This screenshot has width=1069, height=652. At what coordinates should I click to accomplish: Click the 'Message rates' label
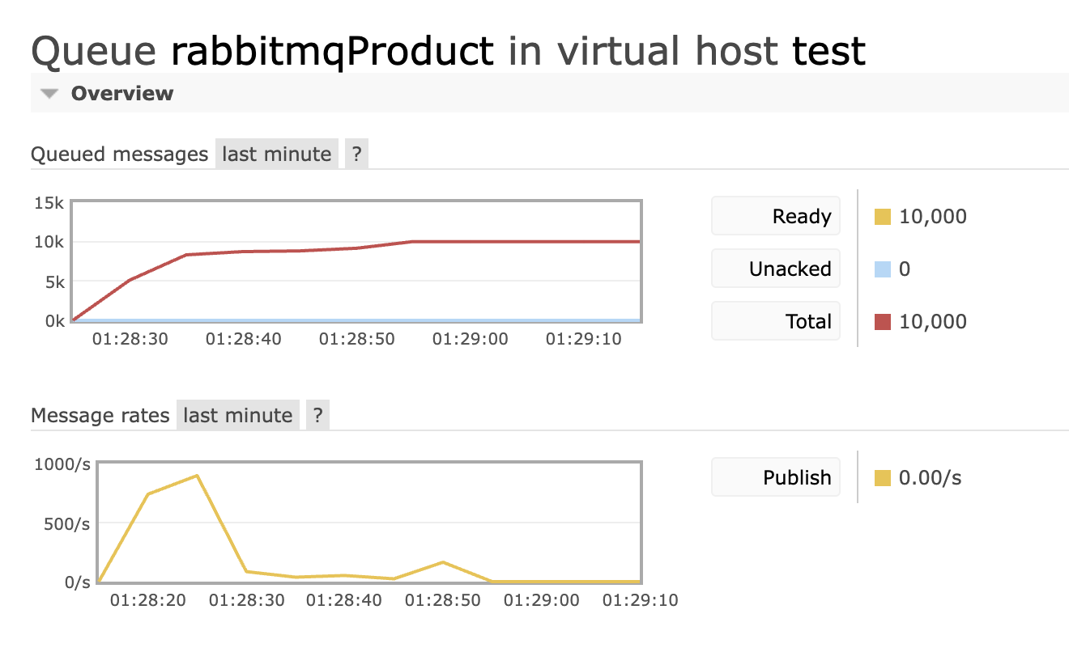click(100, 415)
